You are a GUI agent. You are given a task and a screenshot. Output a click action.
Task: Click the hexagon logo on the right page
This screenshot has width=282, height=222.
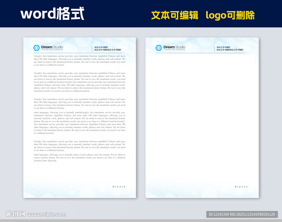[159, 47]
